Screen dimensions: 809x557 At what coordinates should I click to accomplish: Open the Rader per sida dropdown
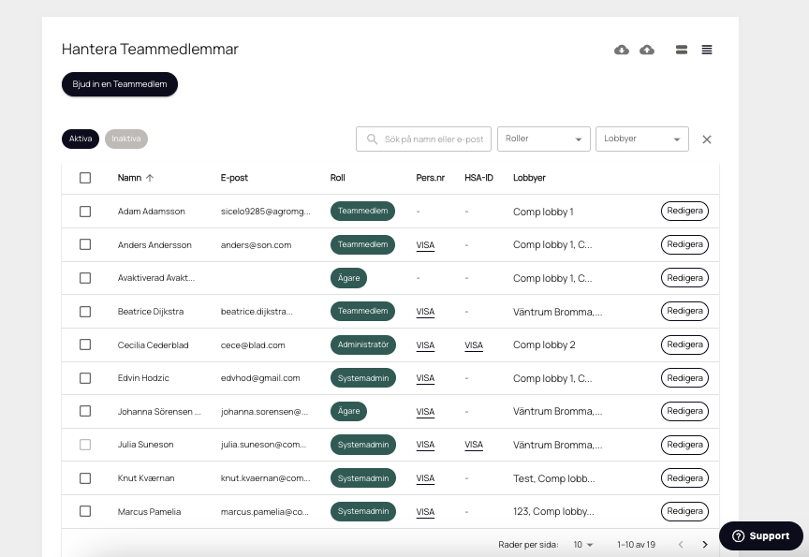coord(583,545)
